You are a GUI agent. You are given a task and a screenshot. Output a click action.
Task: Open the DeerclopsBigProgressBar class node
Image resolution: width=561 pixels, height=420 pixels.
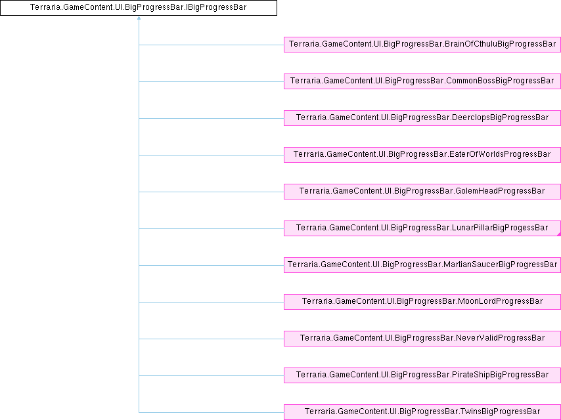(422, 118)
